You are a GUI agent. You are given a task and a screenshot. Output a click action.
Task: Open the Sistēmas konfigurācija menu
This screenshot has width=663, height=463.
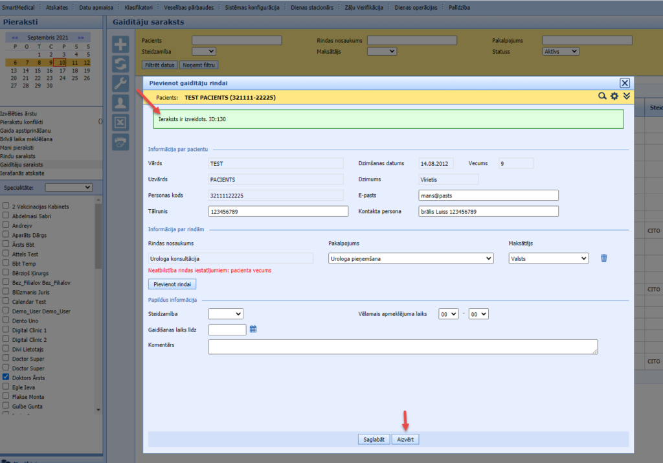pyautogui.click(x=252, y=7)
